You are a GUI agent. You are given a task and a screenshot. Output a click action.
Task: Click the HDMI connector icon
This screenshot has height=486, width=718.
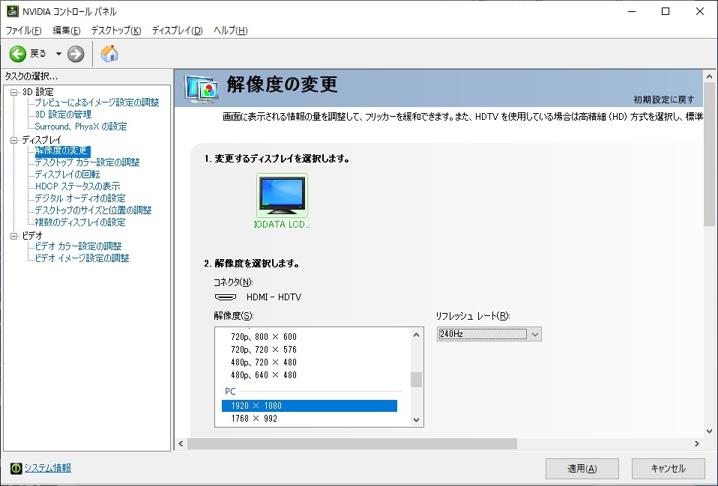pyautogui.click(x=226, y=297)
